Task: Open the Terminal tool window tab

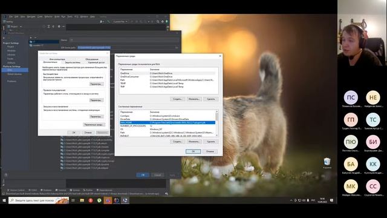Action: point(61,190)
